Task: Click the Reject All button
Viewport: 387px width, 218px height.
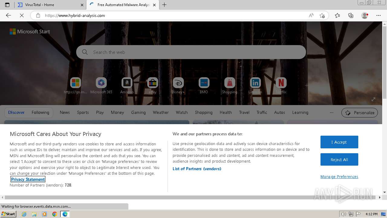Action: click(339, 160)
